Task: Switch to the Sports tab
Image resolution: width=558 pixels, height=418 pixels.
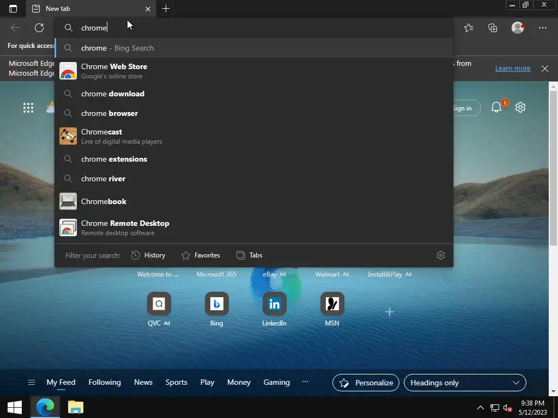Action: 176,383
